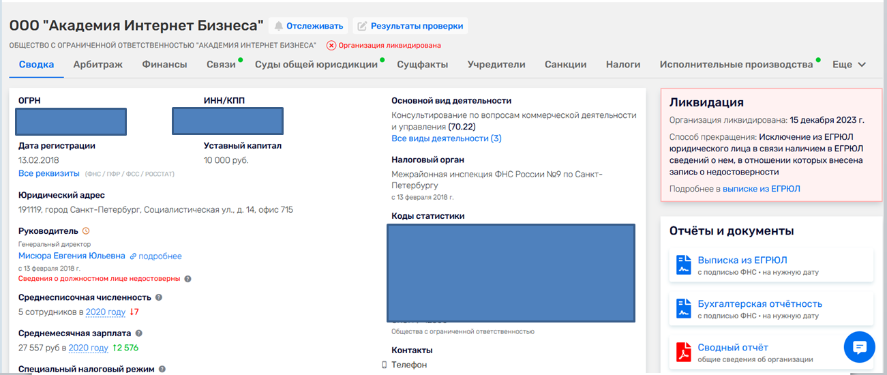This screenshot has height=375, width=887.
Task: Click the Отчёты и документы heading
Action: coord(732,231)
